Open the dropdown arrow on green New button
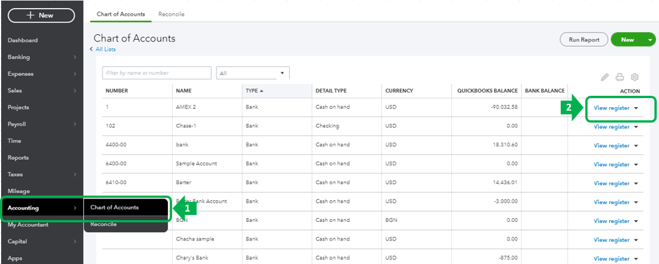This screenshot has width=659, height=264. (650, 40)
